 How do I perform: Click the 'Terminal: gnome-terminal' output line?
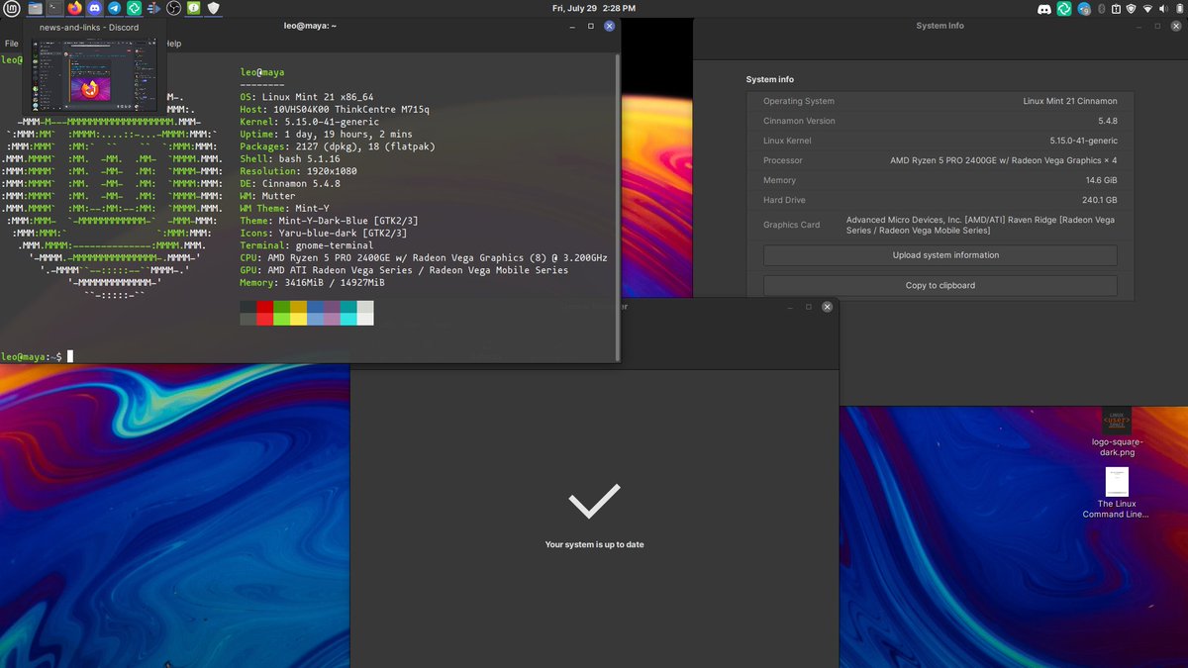point(307,245)
